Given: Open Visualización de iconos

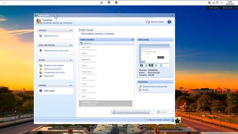Looking at the screenshot, I should coord(54,73).
